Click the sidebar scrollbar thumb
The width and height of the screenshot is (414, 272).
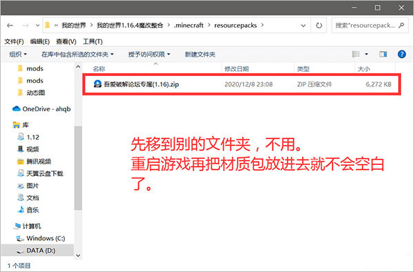pos(78,168)
